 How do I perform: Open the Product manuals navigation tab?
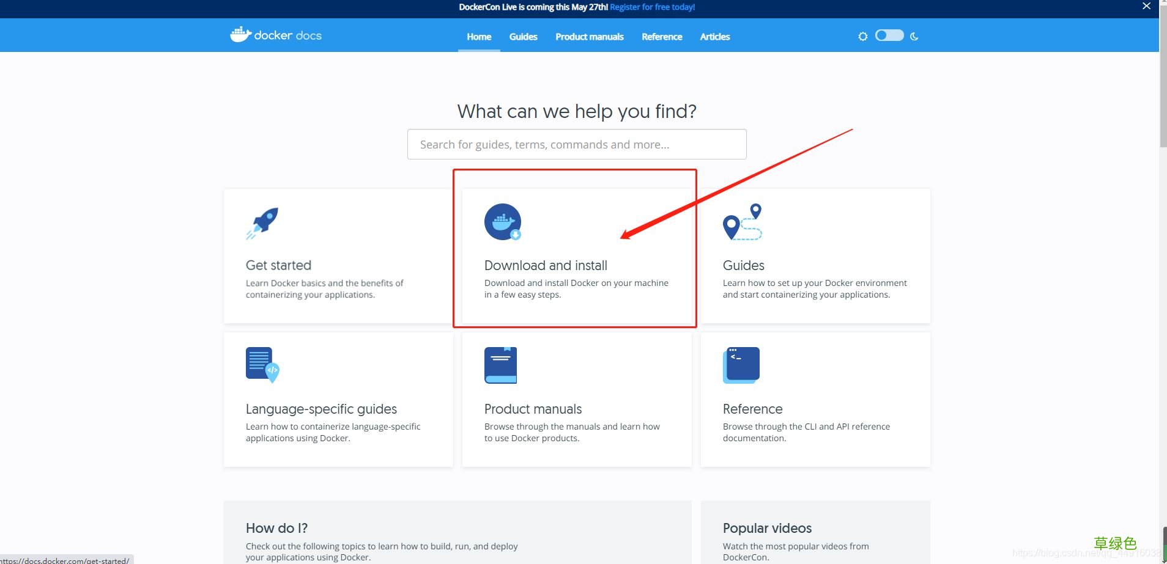(x=590, y=37)
